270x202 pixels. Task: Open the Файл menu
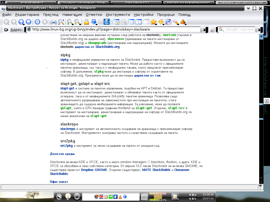point(7,15)
